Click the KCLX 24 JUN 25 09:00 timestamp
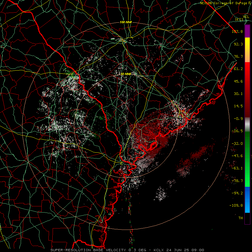The width and height of the screenshot is (252, 252). click(179, 250)
